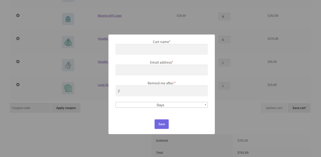Click the Save cart button
Screen dimensions: 321x157
(299, 108)
